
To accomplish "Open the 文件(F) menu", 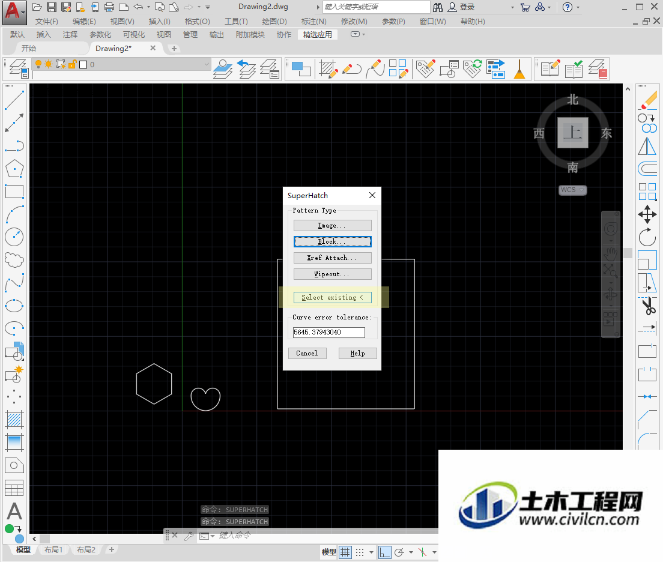I will tap(46, 21).
